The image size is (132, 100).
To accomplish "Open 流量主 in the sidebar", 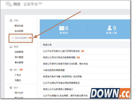I will [18, 80].
